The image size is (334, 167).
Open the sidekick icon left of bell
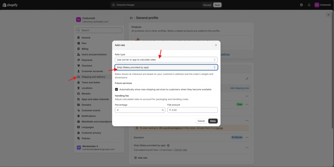tap(301, 5)
